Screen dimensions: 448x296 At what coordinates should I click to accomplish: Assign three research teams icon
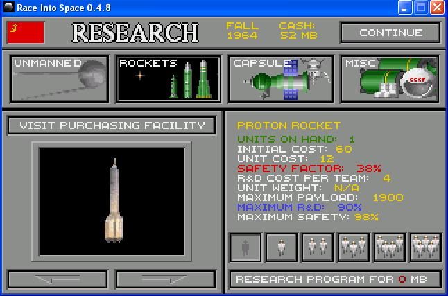[x=354, y=247]
